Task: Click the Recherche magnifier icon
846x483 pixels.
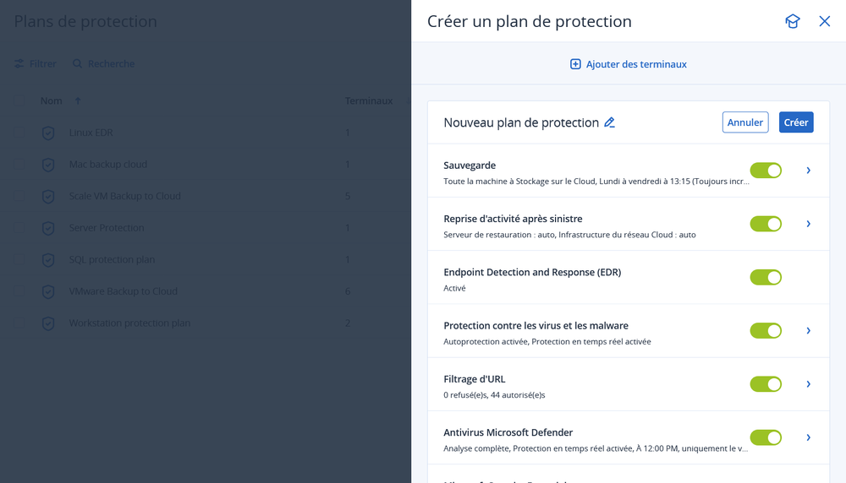Action: click(x=78, y=63)
